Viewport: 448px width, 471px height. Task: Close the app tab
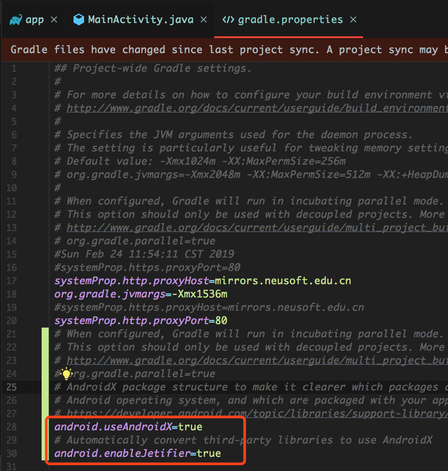point(54,19)
